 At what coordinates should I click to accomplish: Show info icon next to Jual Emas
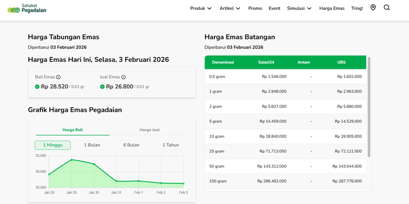point(124,77)
